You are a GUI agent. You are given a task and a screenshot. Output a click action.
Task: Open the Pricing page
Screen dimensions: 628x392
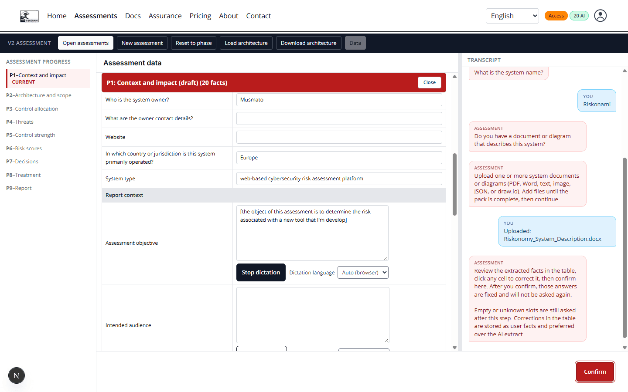pos(200,16)
